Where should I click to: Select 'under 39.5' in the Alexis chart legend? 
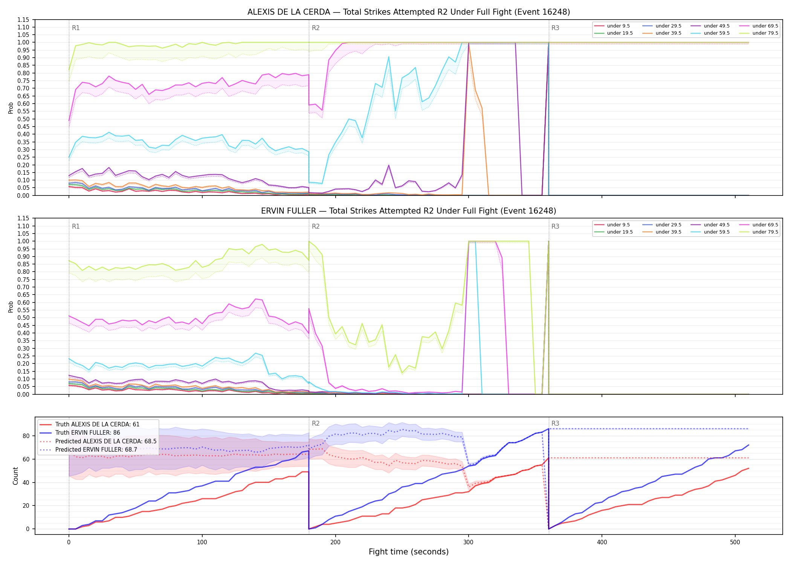click(662, 33)
